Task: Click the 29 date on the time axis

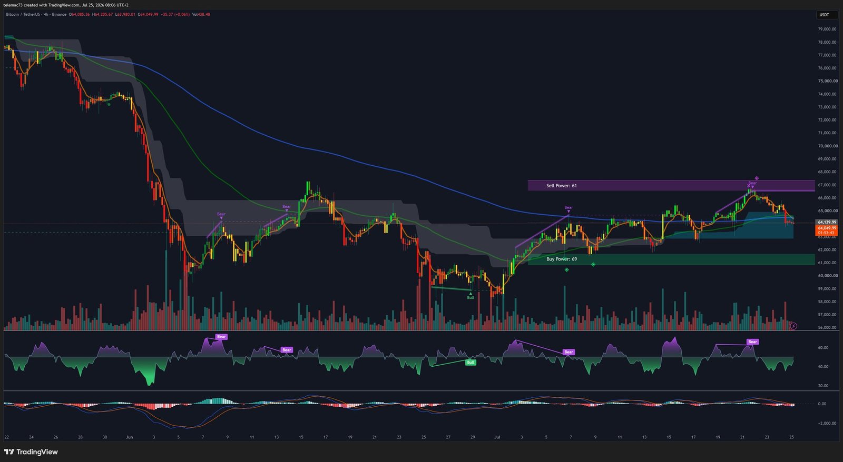Action: click(473, 437)
